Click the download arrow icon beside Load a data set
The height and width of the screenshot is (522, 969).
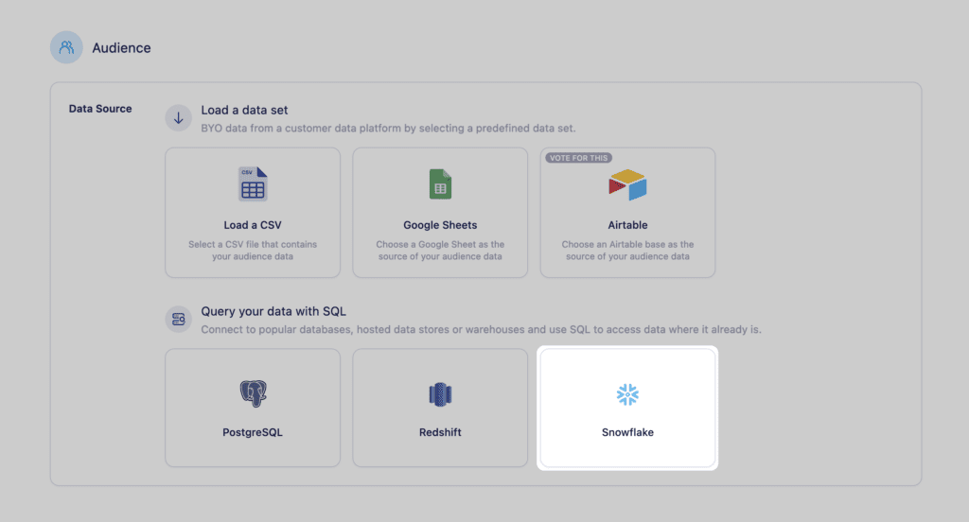[178, 118]
